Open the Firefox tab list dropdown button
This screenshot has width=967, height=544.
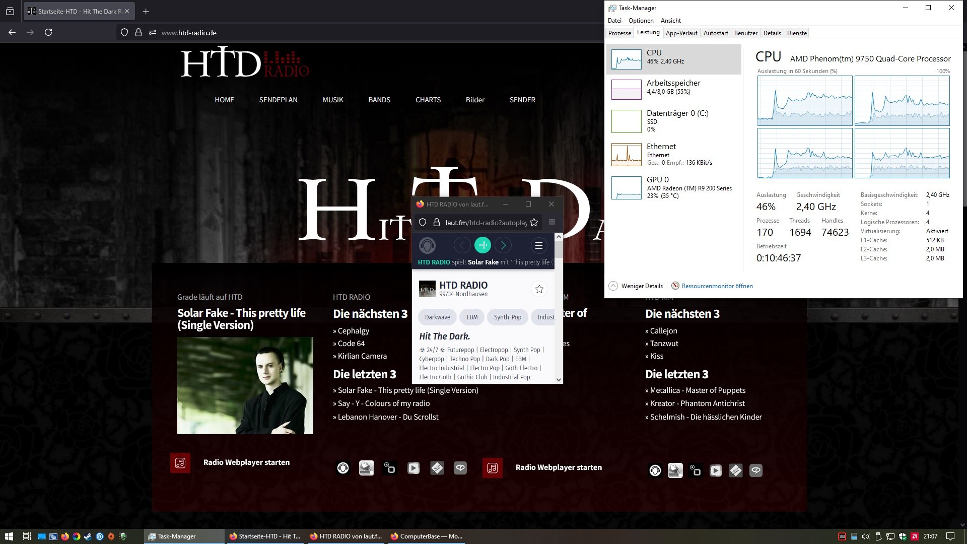coord(10,11)
